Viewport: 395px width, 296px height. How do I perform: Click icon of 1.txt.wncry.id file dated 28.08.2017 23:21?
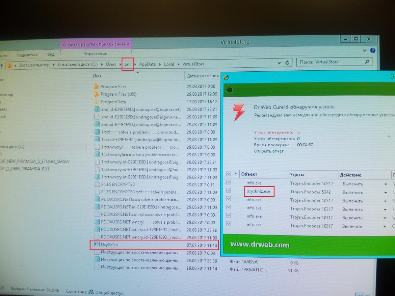pos(96,162)
